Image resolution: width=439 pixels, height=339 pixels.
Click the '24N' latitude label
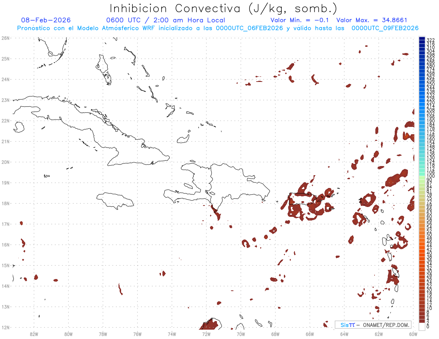pyautogui.click(x=5, y=79)
